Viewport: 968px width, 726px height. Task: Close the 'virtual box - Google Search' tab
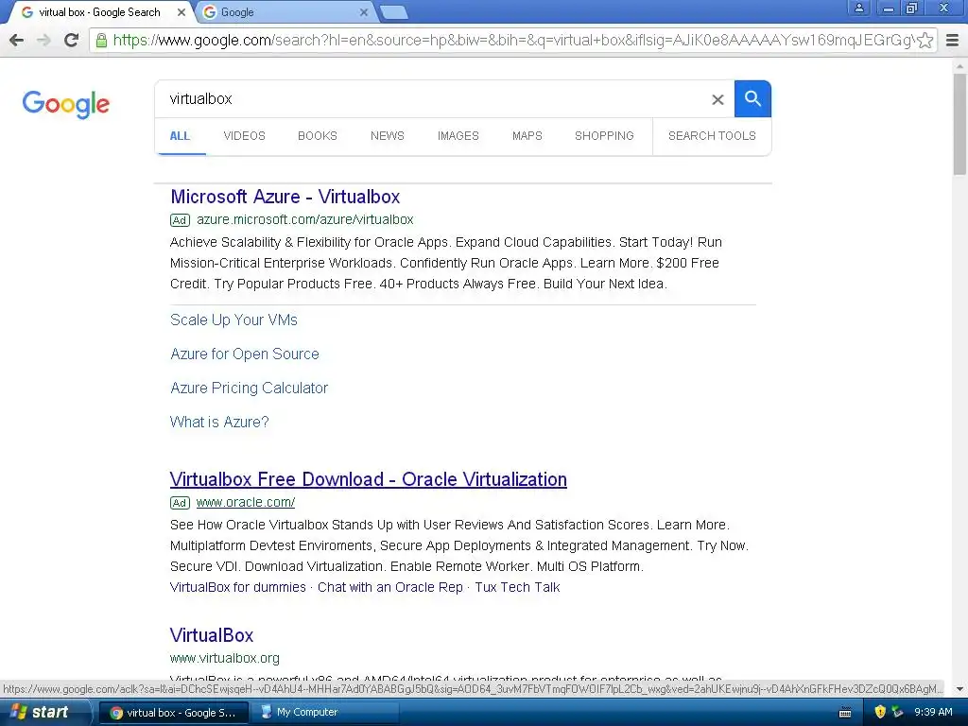pyautogui.click(x=181, y=12)
